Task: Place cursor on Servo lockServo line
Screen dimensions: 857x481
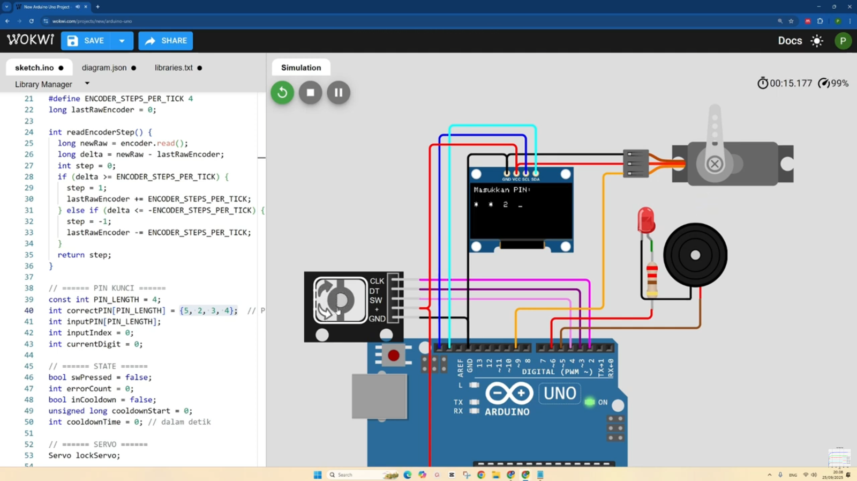Action: [x=84, y=455]
